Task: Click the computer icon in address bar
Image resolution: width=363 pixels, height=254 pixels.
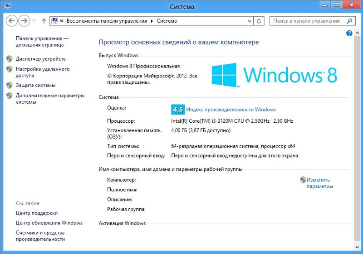Action: 54,21
